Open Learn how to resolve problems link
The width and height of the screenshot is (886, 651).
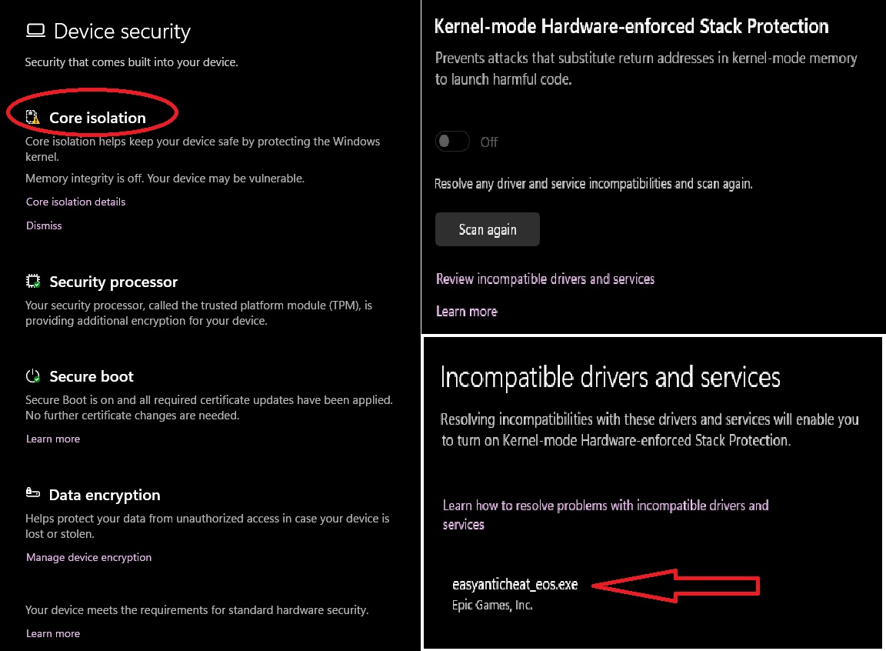click(606, 515)
